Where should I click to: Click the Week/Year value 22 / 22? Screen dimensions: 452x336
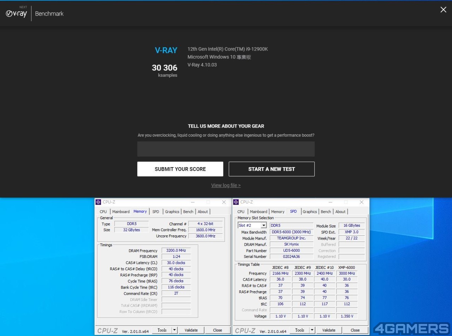tap(352, 238)
